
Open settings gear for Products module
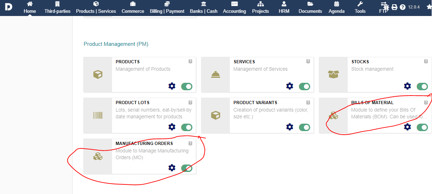pos(172,86)
